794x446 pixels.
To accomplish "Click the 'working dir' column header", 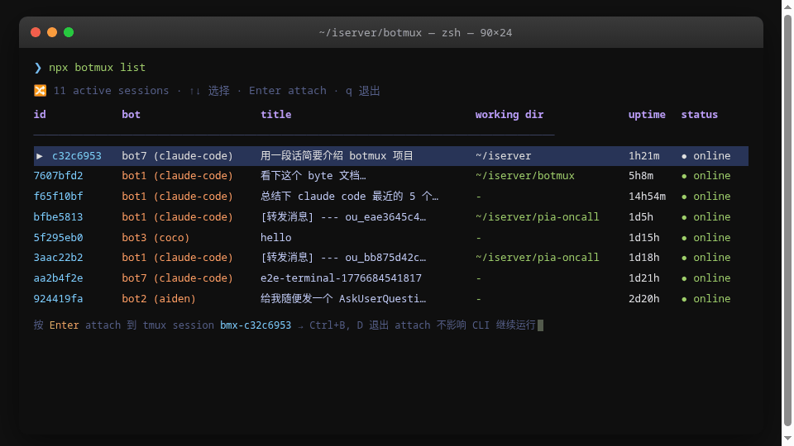I will 509,115.
